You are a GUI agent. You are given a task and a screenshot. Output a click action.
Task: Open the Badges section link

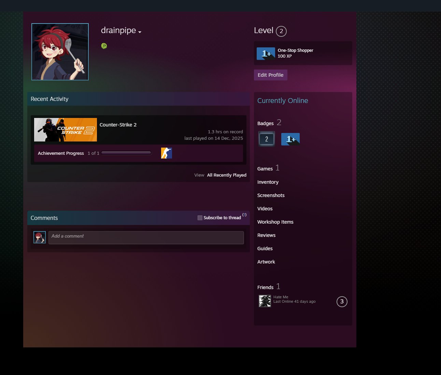266,123
